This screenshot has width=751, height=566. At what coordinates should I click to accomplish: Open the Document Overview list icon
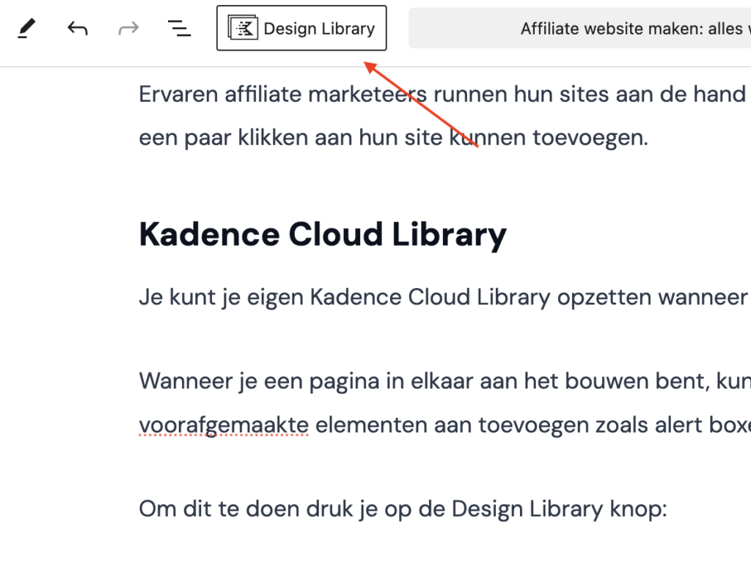(179, 29)
